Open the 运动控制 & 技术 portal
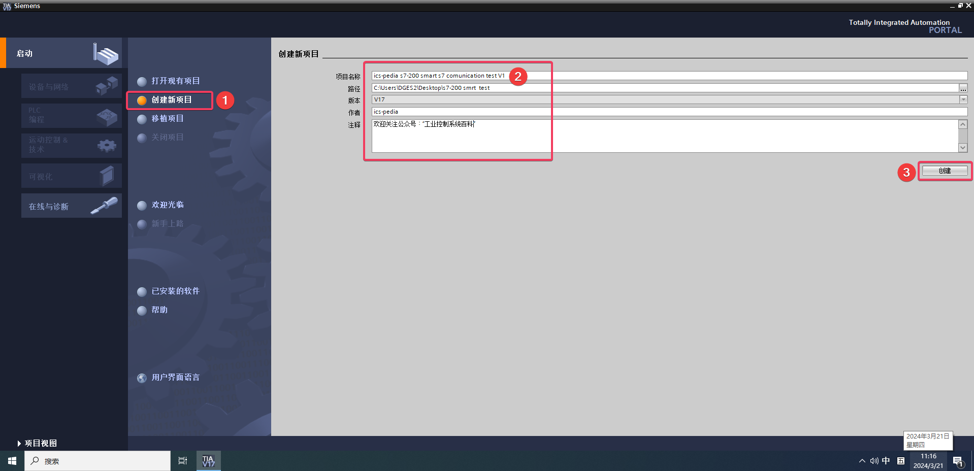This screenshot has width=974, height=471. point(72,146)
